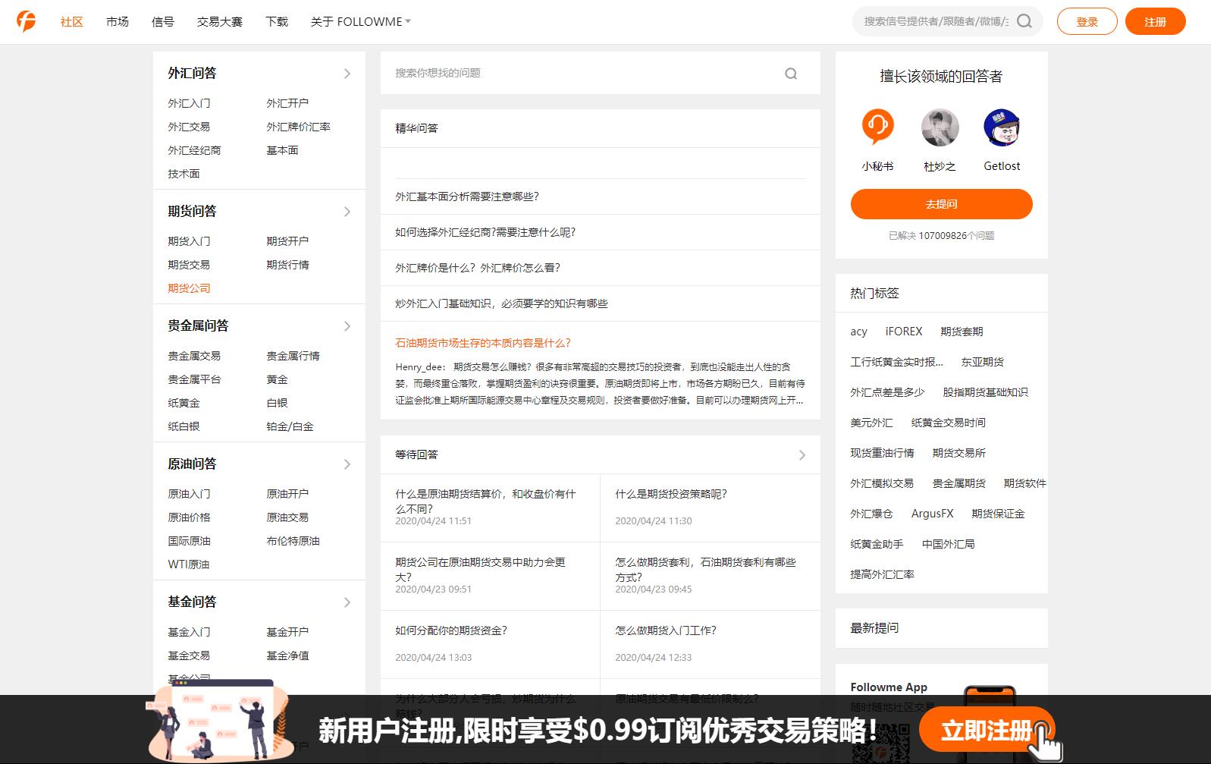The width and height of the screenshot is (1211, 764).
Task: Select the iFOREX hot tag
Action: tap(904, 332)
